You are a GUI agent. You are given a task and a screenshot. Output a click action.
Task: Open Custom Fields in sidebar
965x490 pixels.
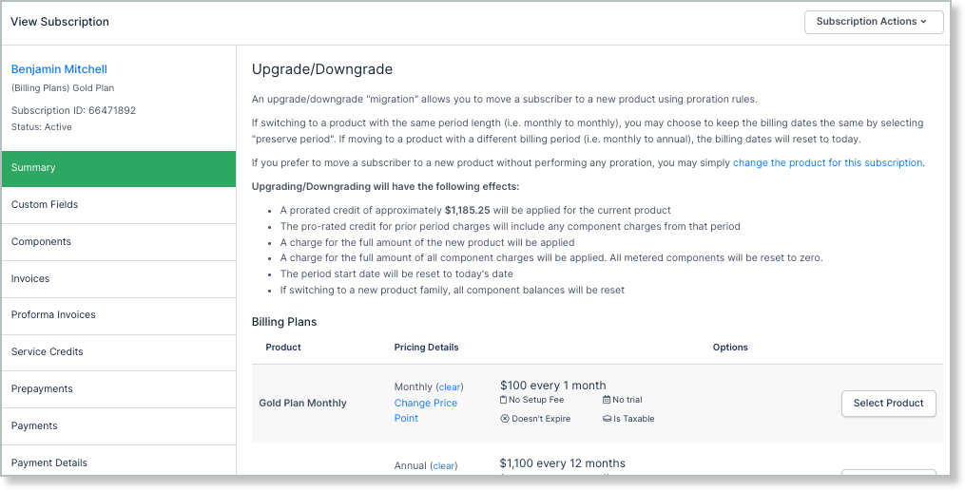pyautogui.click(x=119, y=205)
